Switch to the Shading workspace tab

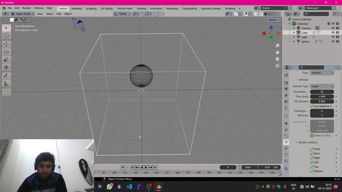(141, 9)
